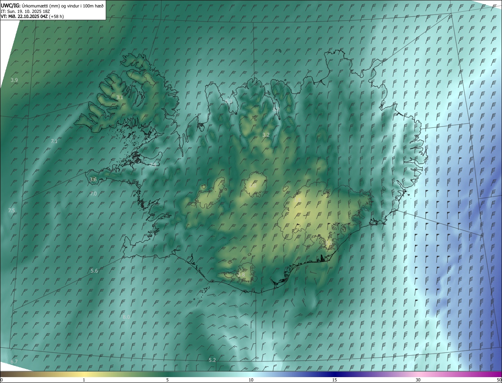Click the color scale tick label 30
Image resolution: width=502 pixels, height=383 pixels.
418,380
